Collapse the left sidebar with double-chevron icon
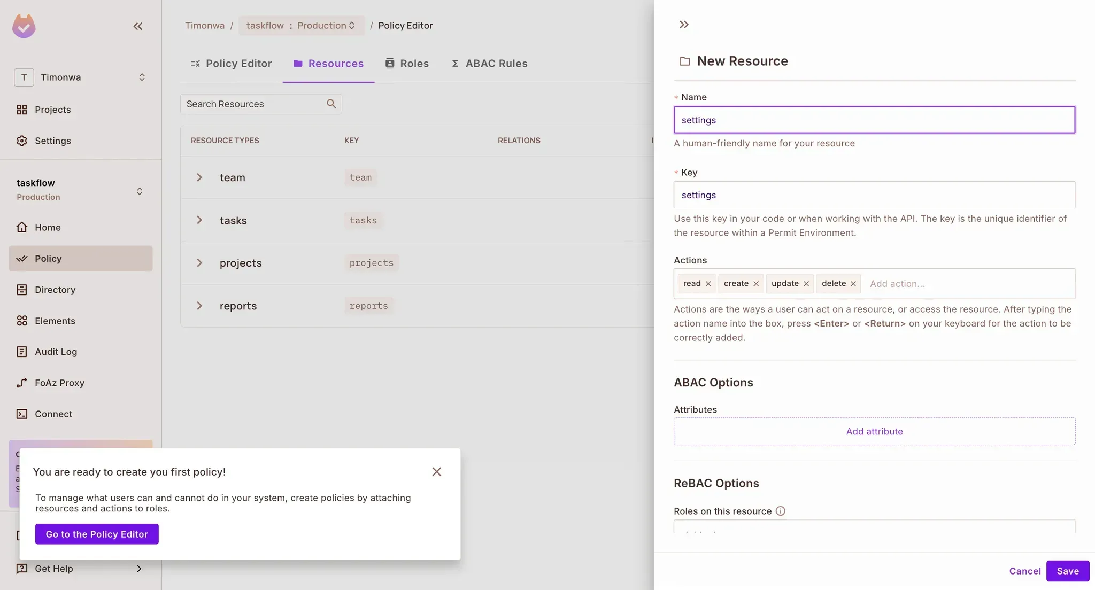 point(138,26)
